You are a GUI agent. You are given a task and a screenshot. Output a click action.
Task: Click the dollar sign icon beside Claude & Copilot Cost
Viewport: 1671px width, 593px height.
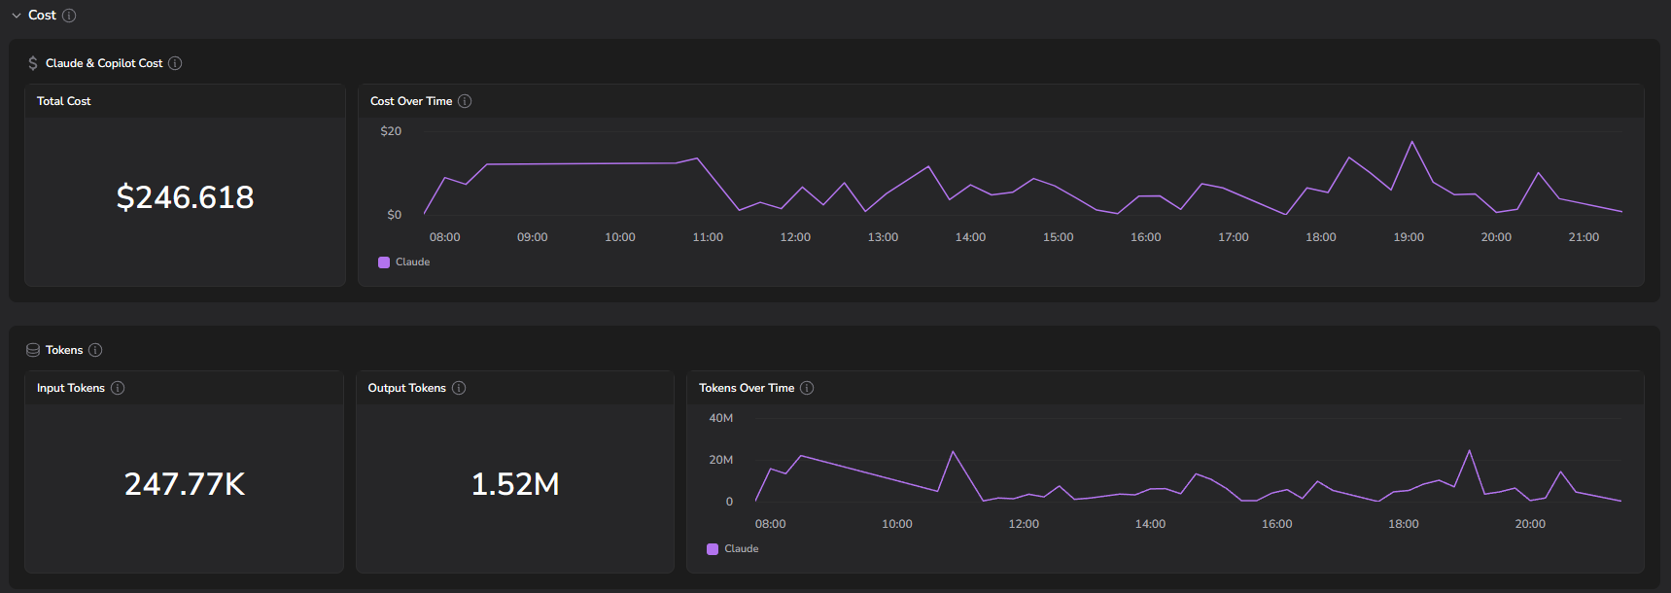[33, 63]
